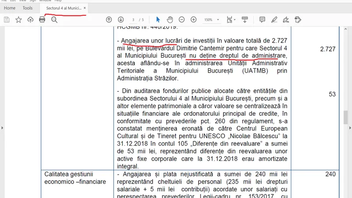Switch to the Tools tab
This screenshot has height=198, width=352.
[27, 8]
